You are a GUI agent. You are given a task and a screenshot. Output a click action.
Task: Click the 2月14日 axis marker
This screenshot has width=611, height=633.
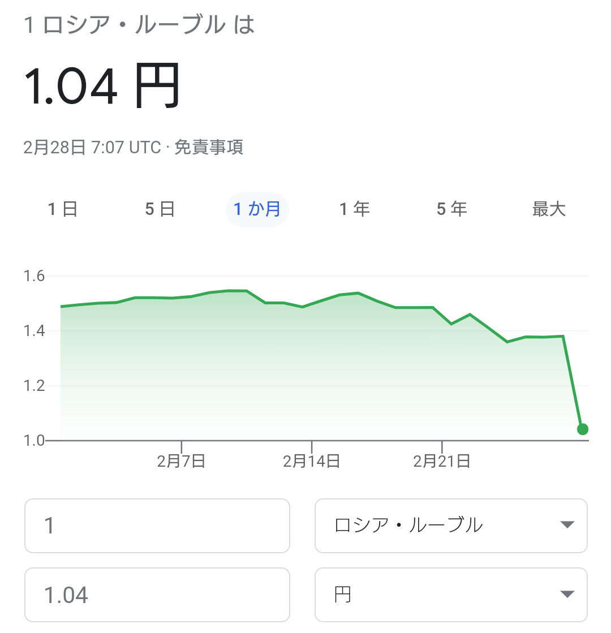311,461
